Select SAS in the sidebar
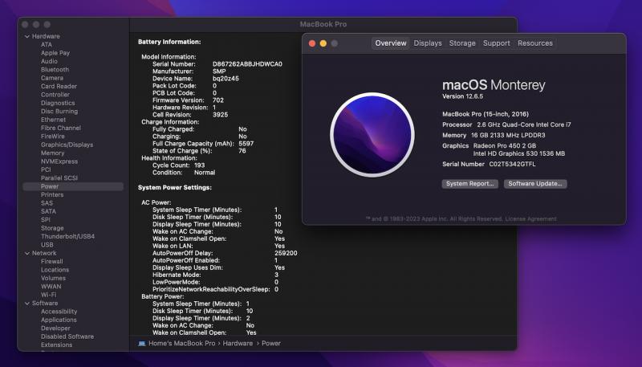 click(47, 203)
